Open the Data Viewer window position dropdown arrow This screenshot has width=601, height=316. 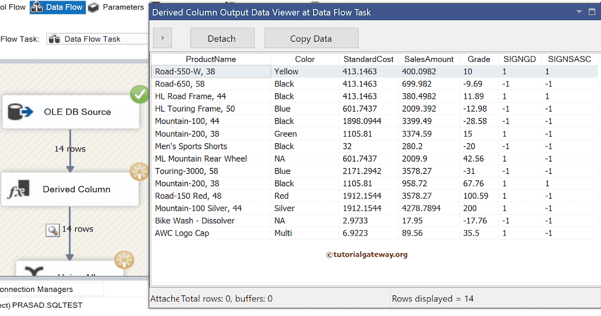tap(579, 12)
